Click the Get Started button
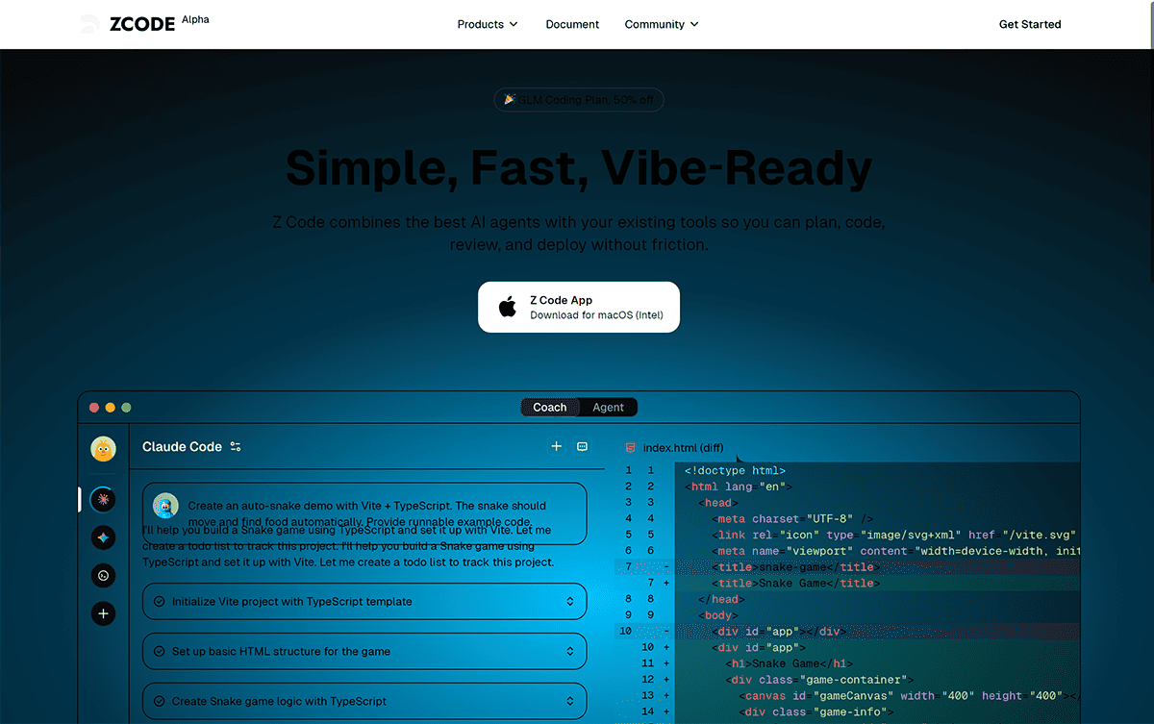 point(1030,24)
